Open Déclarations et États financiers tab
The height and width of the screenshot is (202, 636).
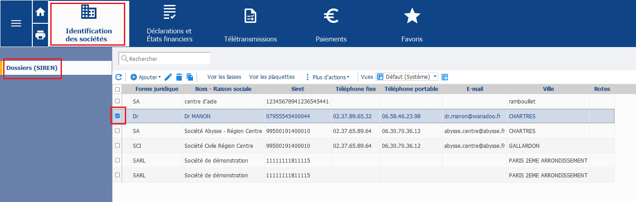[x=169, y=23]
